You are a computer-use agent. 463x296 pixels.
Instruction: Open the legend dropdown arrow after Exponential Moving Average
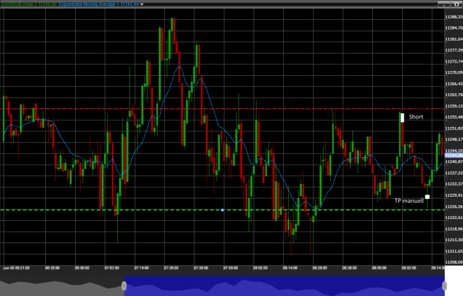coord(142,4)
